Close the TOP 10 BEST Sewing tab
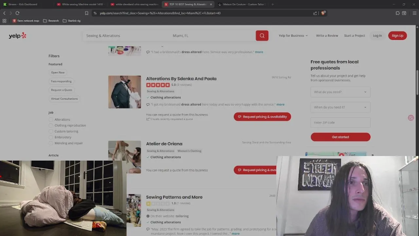419x236 pixels. 211,4
